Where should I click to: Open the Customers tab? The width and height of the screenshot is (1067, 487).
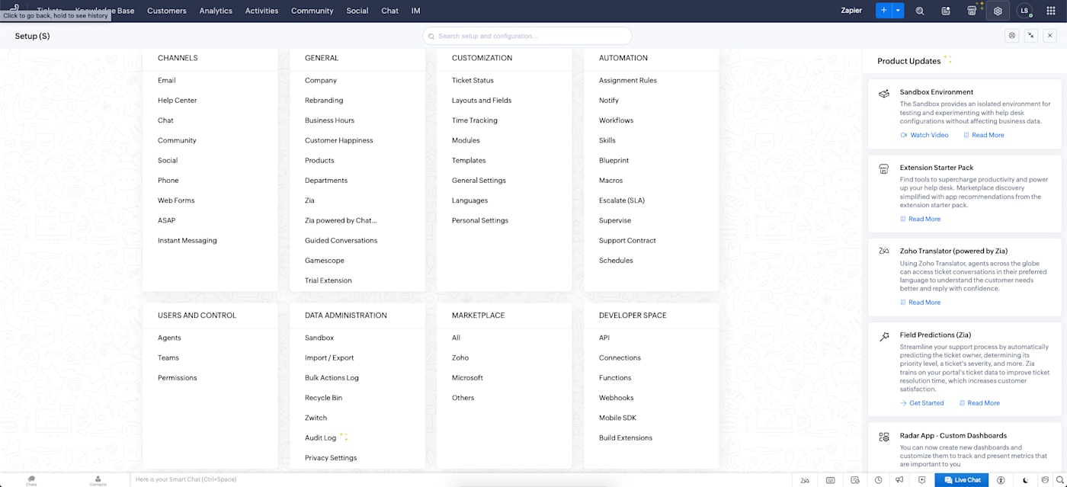(167, 11)
